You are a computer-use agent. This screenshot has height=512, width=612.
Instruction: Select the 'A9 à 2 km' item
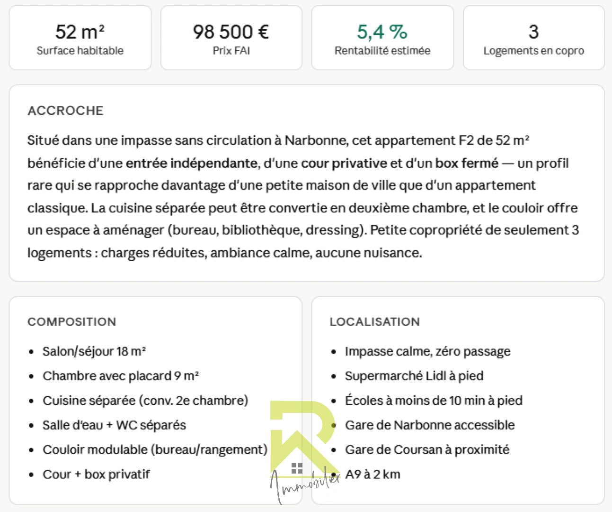(x=373, y=474)
